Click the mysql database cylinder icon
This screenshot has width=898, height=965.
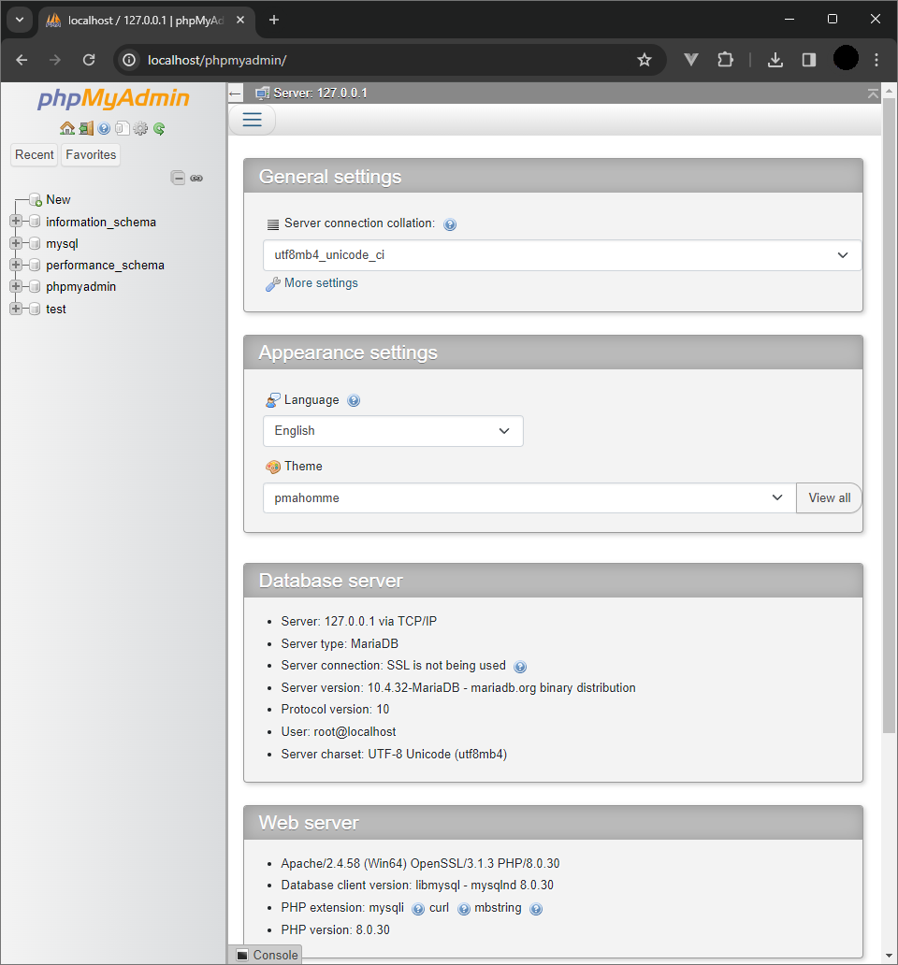pyautogui.click(x=36, y=243)
